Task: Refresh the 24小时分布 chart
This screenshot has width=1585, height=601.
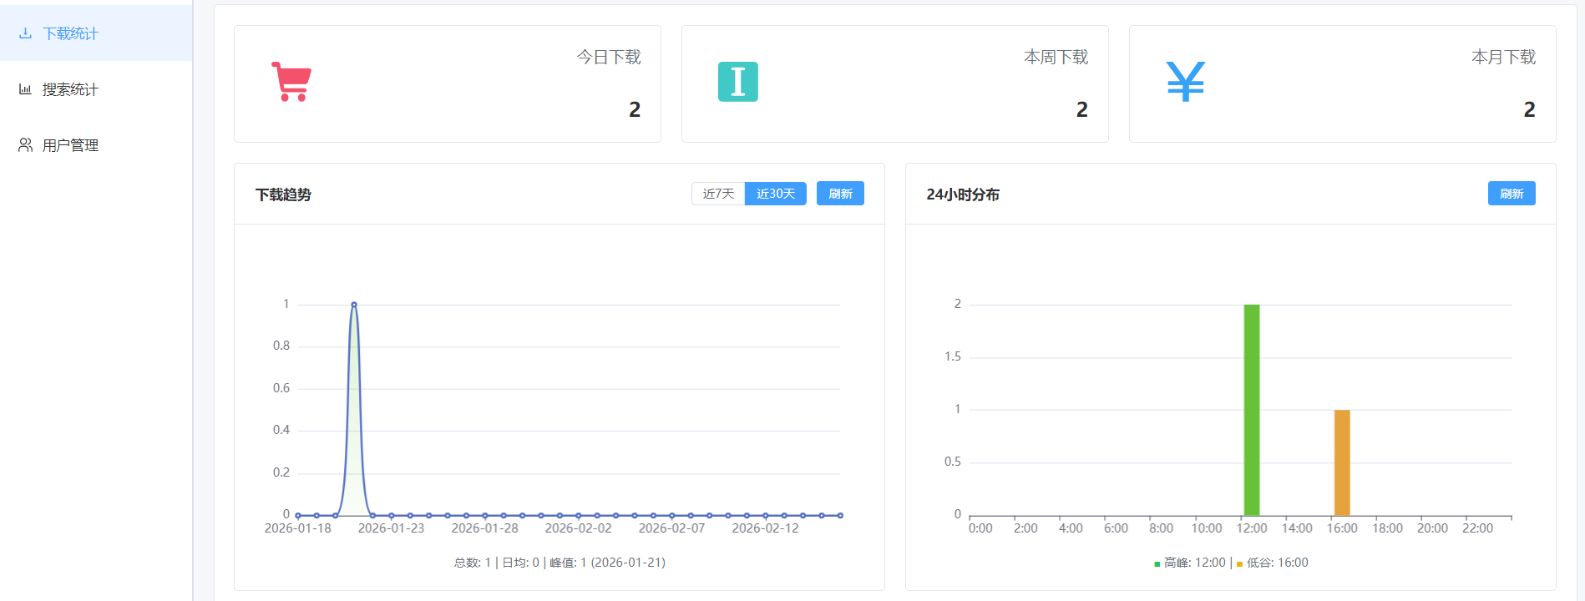Action: pyautogui.click(x=1511, y=194)
